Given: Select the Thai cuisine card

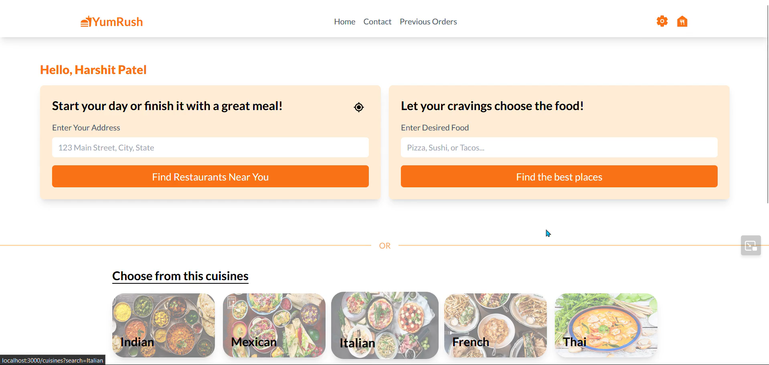Looking at the screenshot, I should 606,325.
